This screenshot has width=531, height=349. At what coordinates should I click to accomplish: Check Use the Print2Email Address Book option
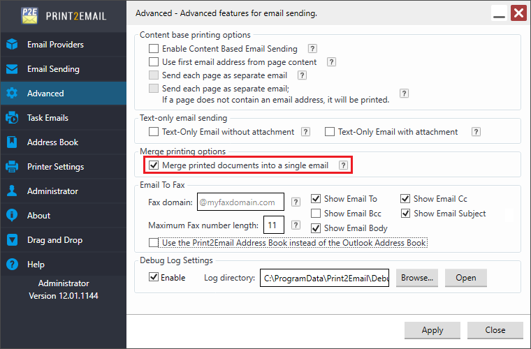[154, 243]
